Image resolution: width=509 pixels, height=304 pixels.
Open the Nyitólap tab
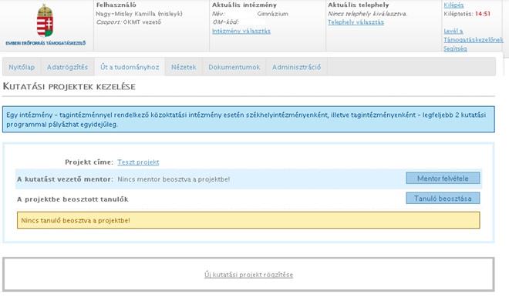click(x=22, y=67)
